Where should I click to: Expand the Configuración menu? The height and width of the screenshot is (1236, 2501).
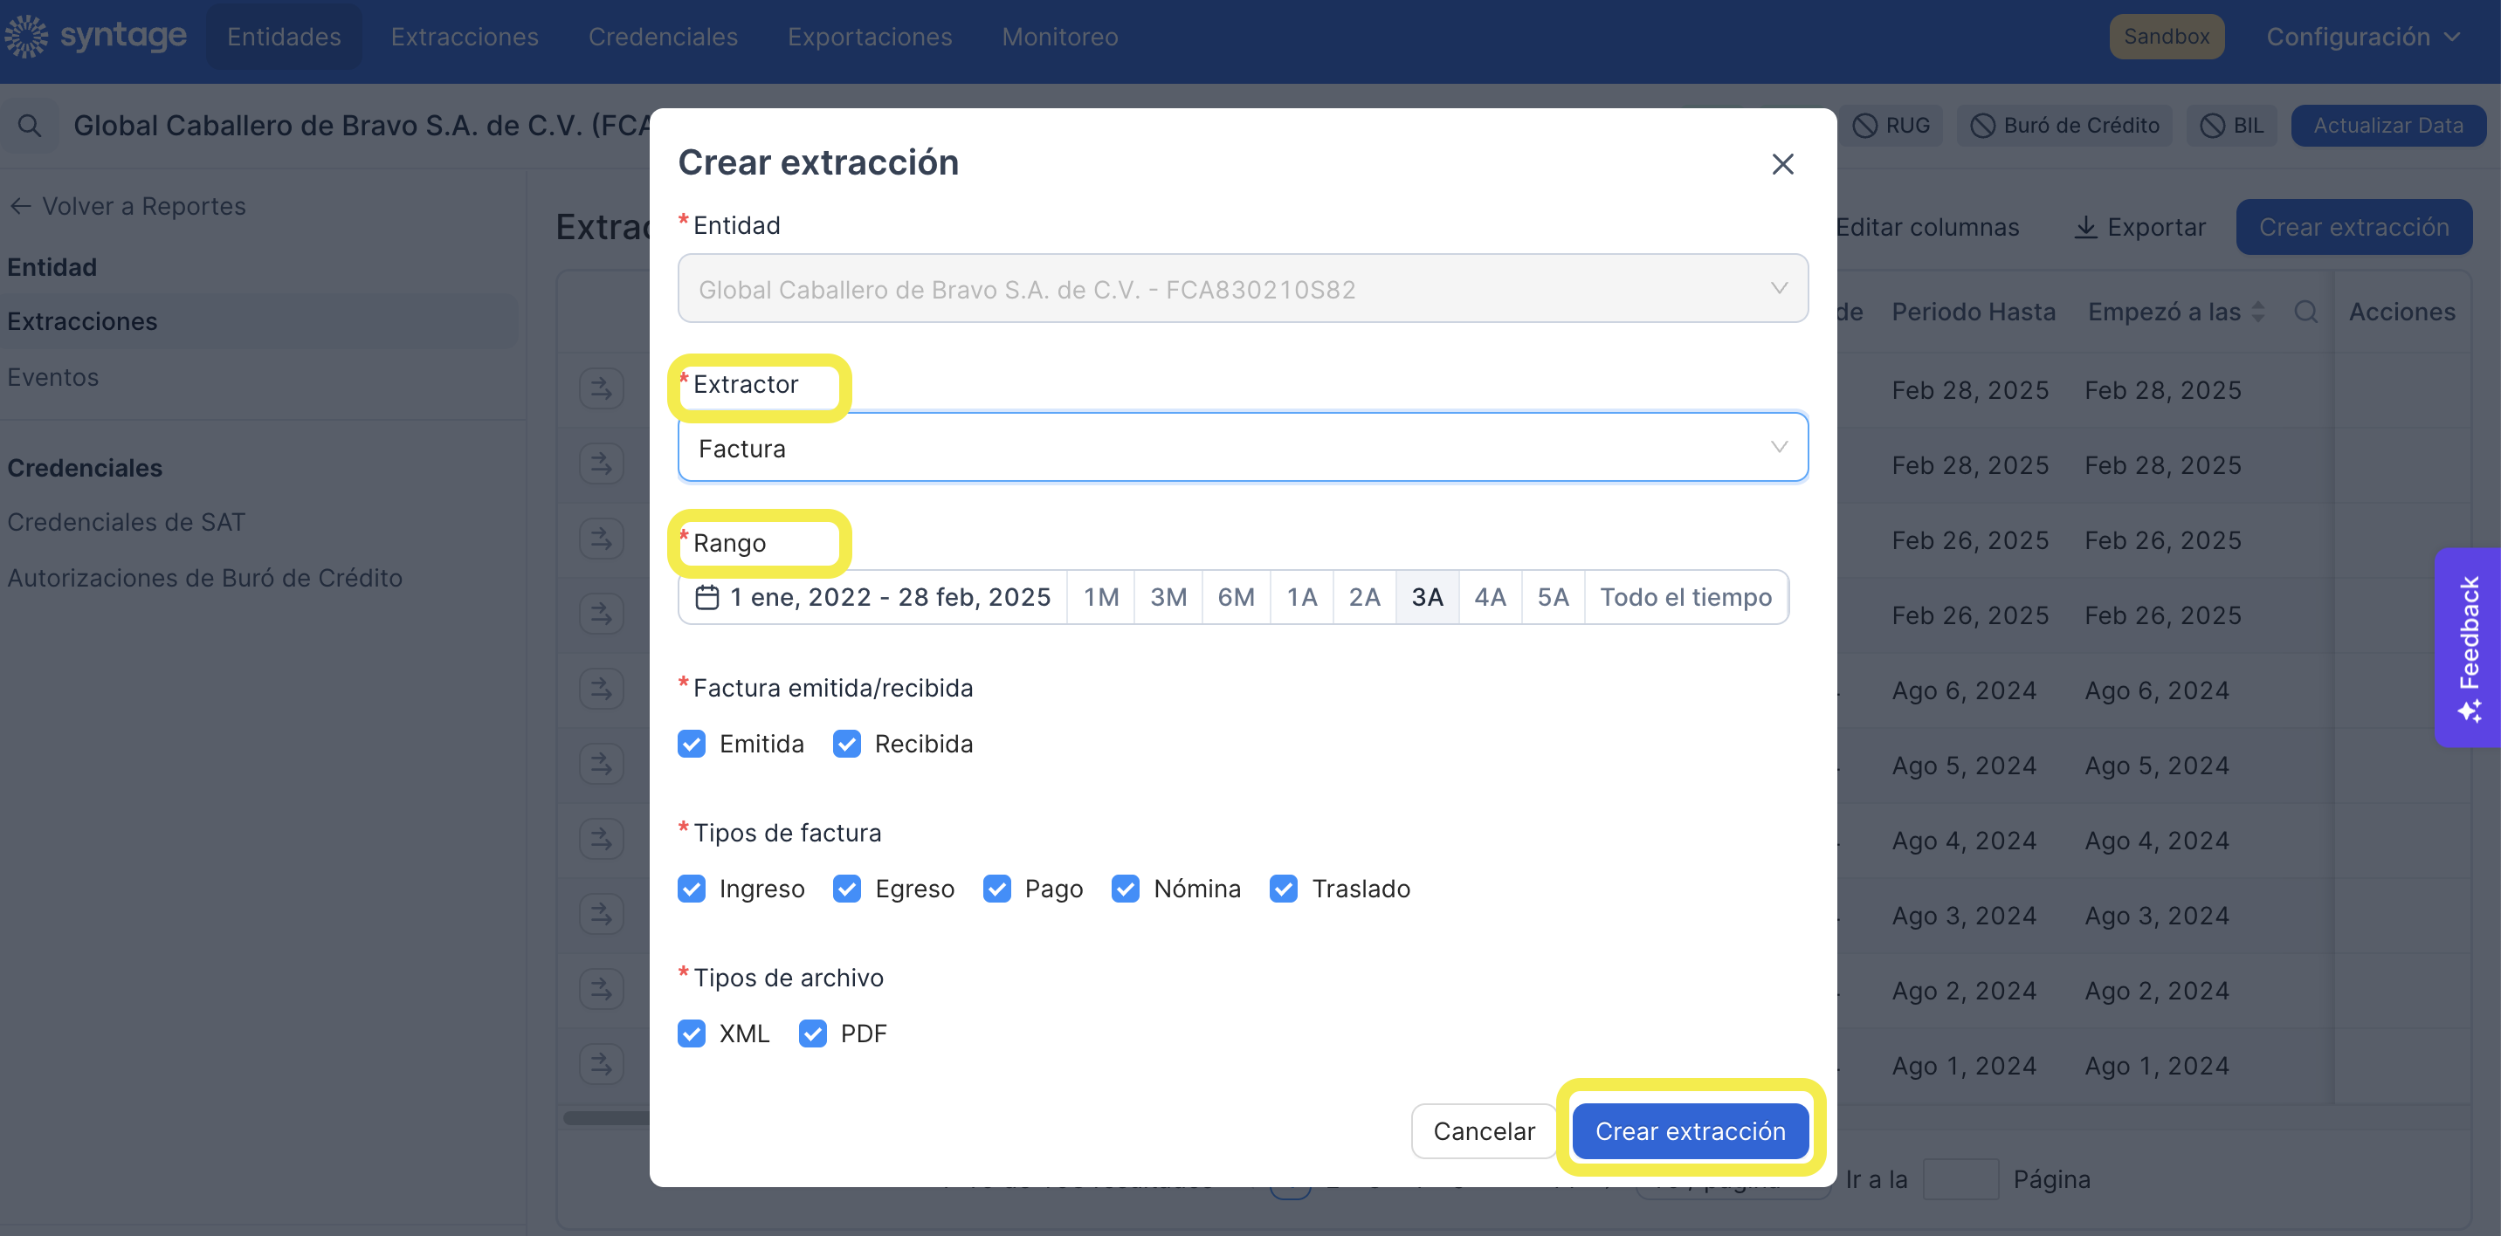tap(2363, 37)
